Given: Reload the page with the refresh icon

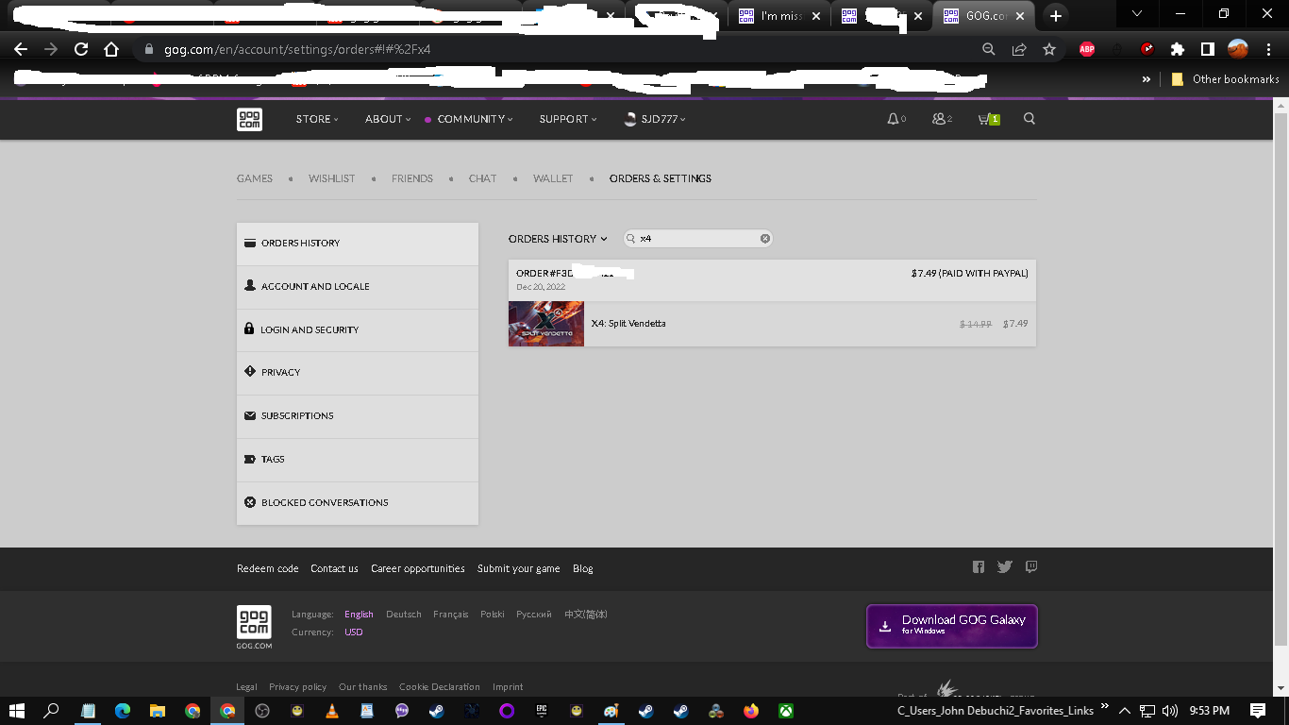Looking at the screenshot, I should [x=81, y=49].
